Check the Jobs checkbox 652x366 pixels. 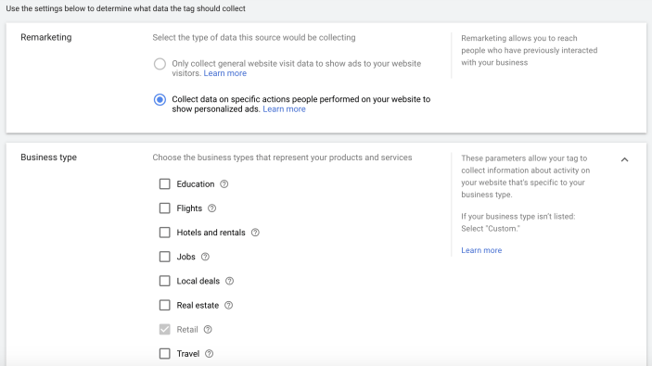click(165, 257)
